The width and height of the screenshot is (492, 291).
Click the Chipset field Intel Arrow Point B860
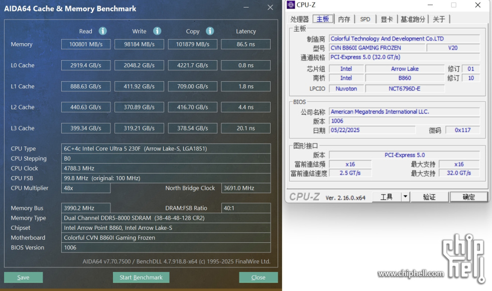(166, 228)
